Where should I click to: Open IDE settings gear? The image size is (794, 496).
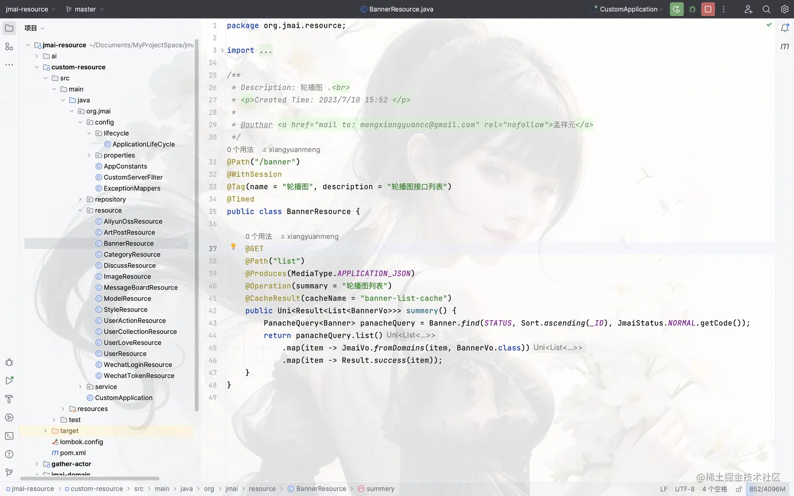[785, 9]
